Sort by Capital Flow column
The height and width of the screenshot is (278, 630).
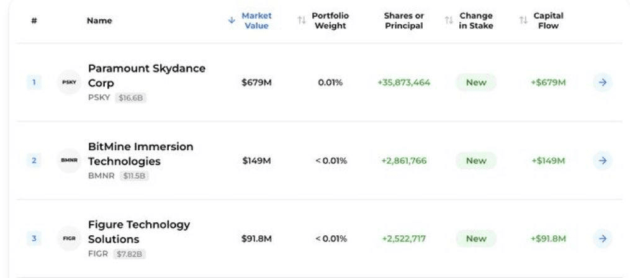548,20
